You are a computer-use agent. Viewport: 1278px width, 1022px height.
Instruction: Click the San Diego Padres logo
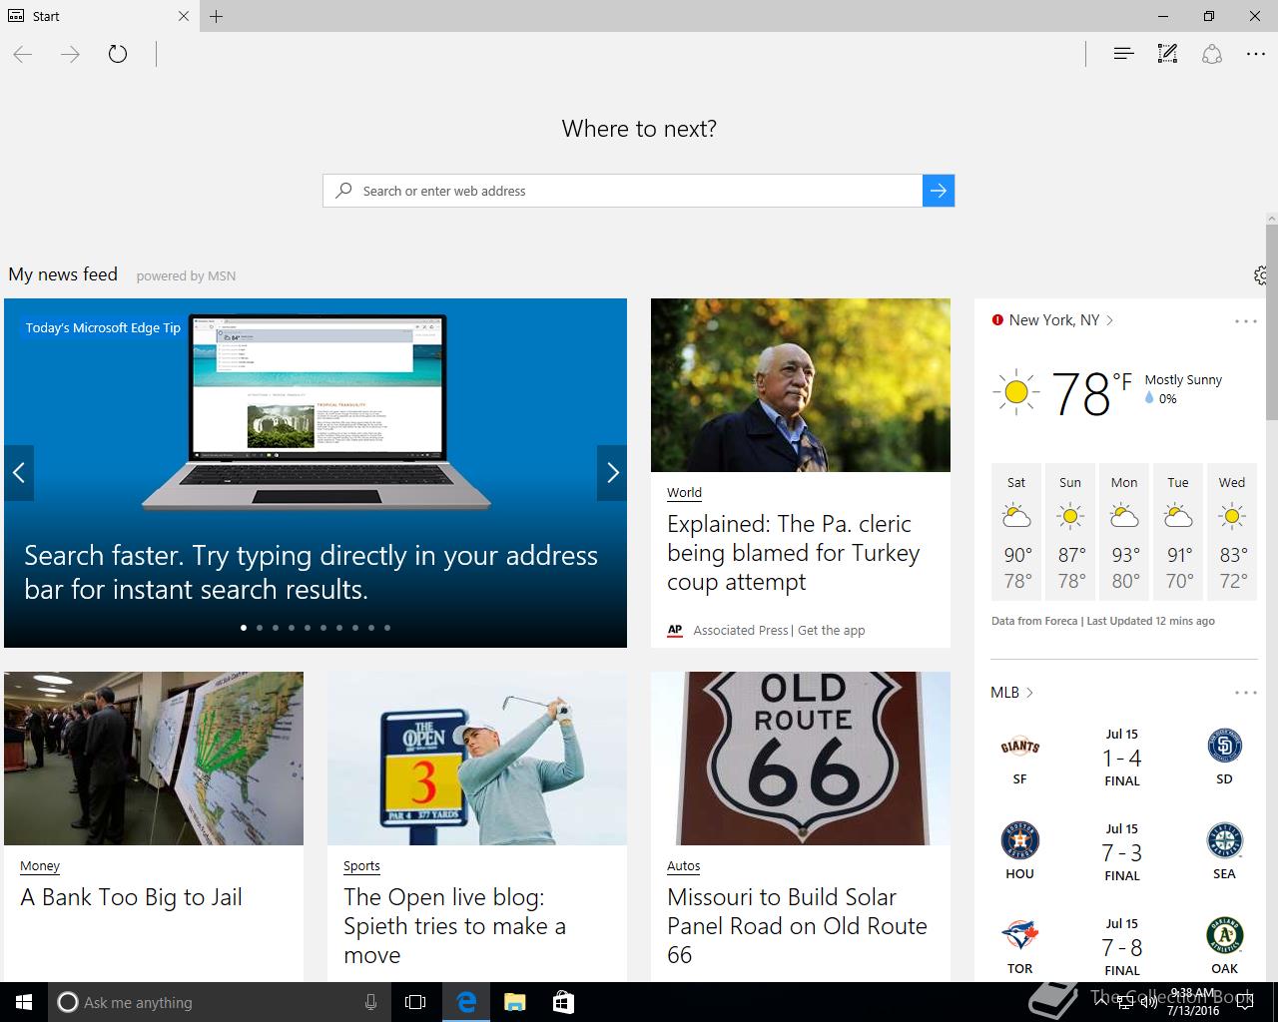1224,747
